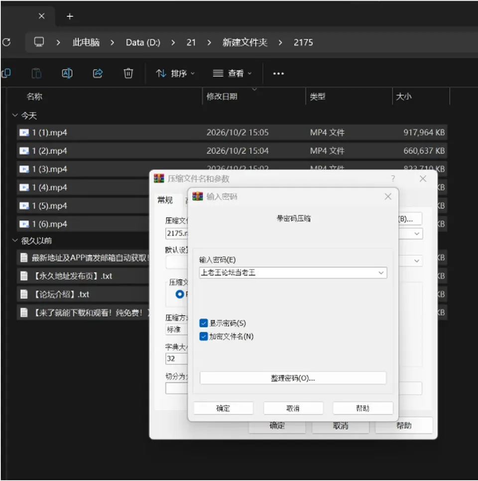Viewport: 478px width, 481px height.
Task: Click the delete trash icon in toolbar
Action: tap(128, 73)
